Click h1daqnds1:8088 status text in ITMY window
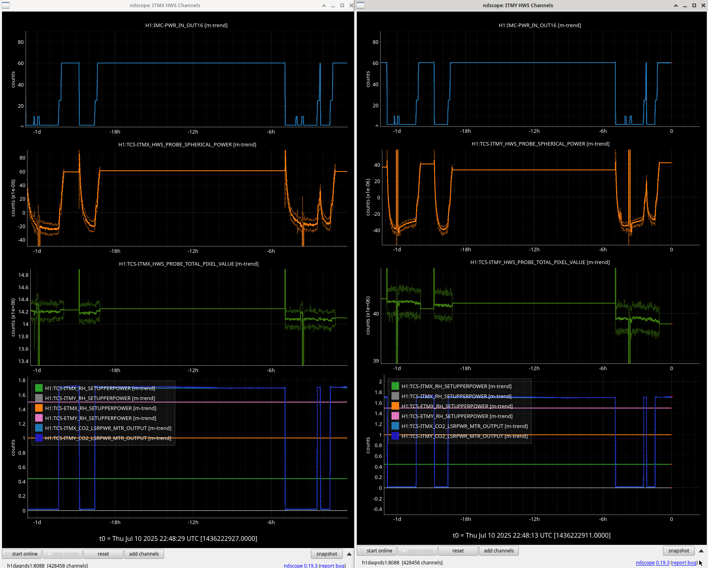The image size is (708, 568). tap(402, 562)
